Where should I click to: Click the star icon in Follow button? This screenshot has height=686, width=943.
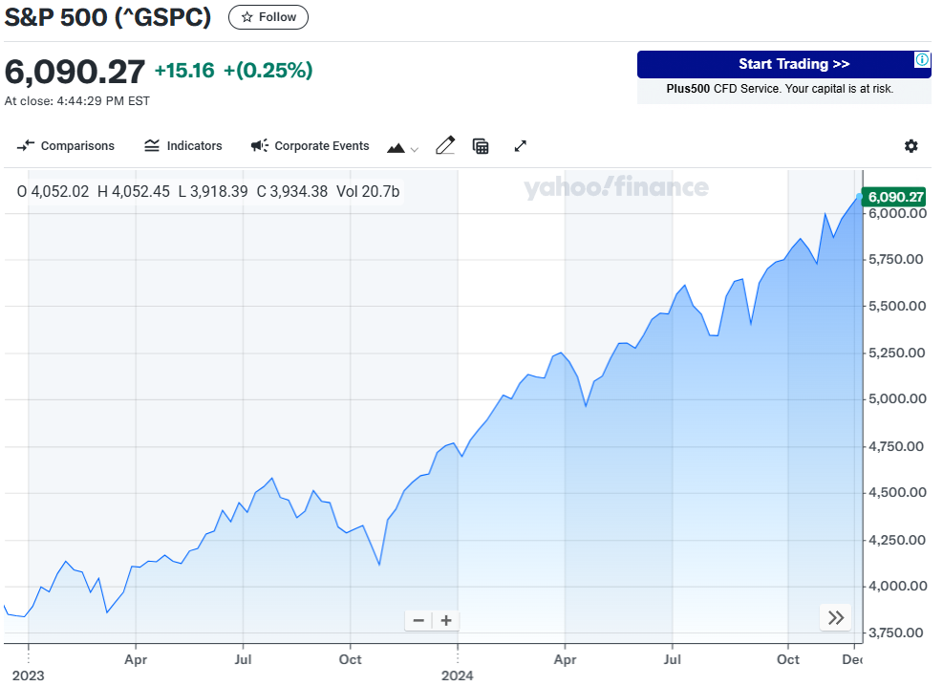click(x=246, y=17)
